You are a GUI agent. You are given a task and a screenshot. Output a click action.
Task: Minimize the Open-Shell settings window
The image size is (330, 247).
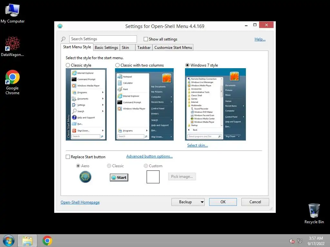pos(246,25)
